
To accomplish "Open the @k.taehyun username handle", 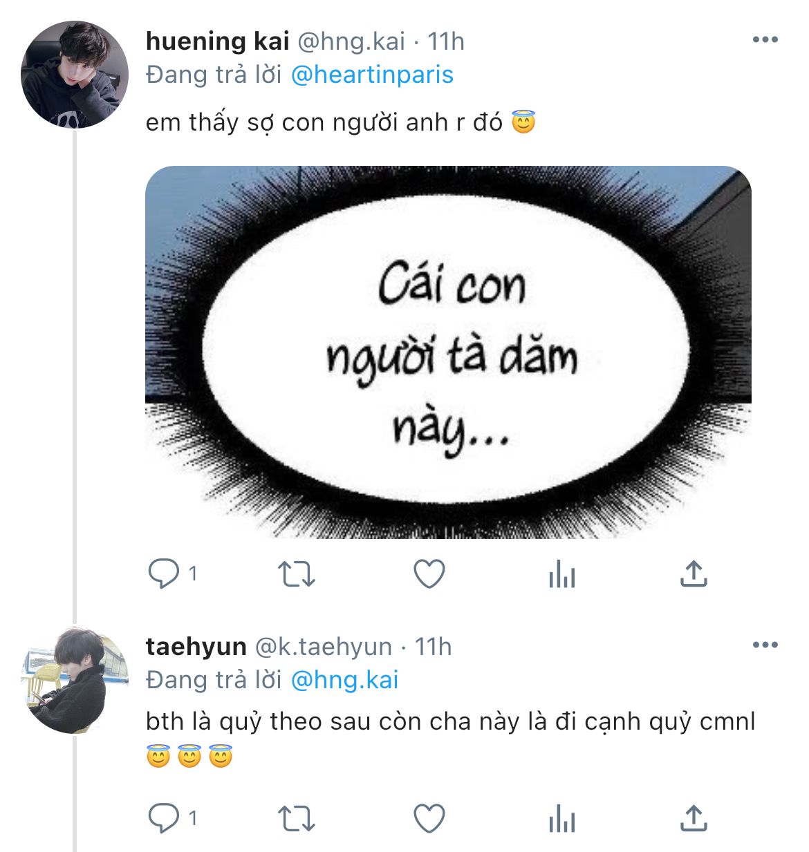I will (x=324, y=647).
